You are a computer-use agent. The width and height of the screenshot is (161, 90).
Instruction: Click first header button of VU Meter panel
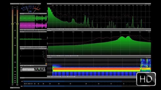click(x=21, y=4)
